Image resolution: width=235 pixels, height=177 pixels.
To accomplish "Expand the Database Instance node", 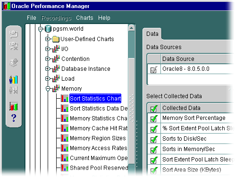I will tap(48, 69).
